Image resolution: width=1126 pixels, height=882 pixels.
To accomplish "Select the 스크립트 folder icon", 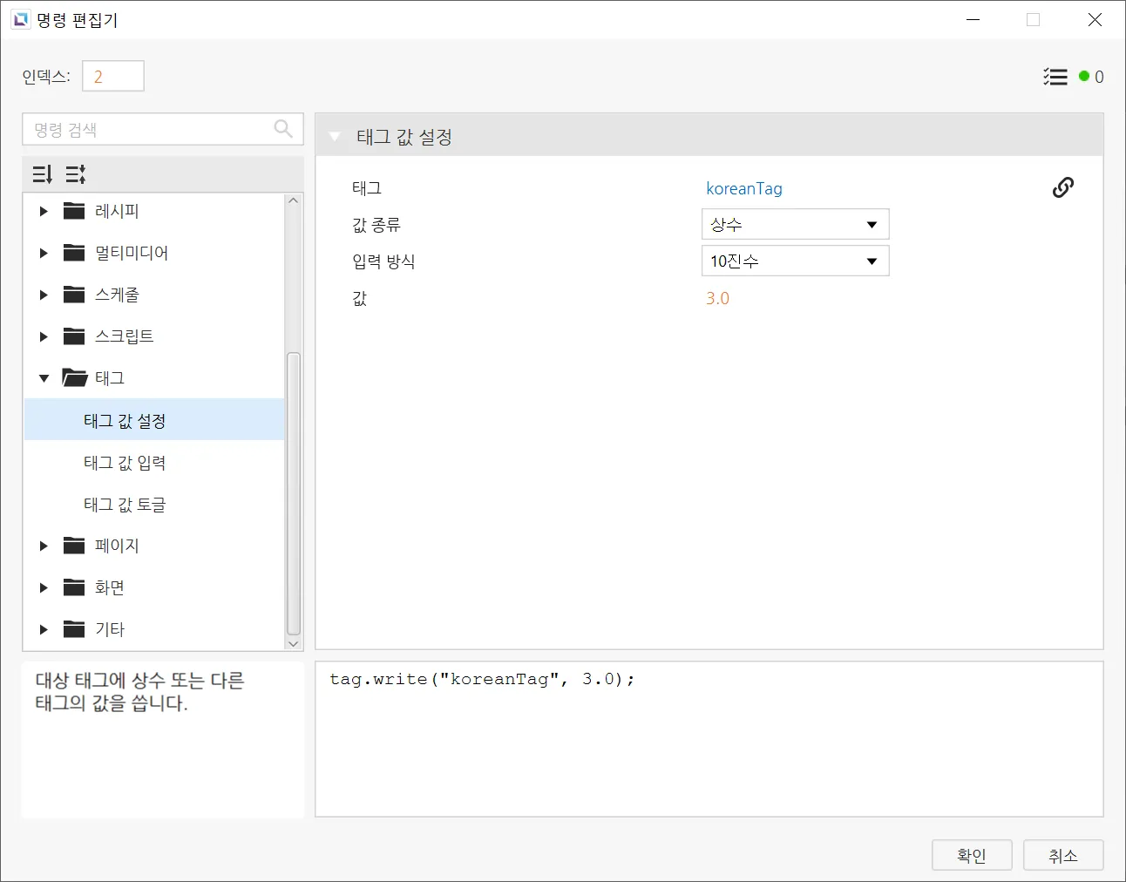I will coord(74,336).
